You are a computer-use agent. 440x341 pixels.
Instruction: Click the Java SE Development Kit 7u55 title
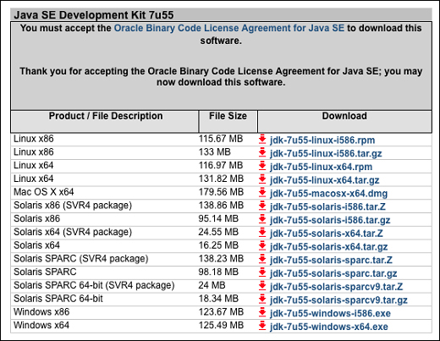94,15
